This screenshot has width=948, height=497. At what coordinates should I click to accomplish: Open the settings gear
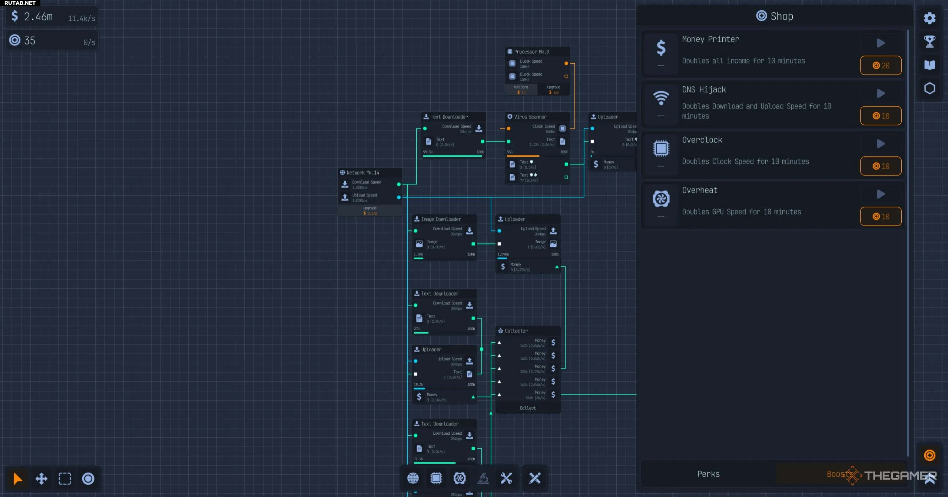[929, 18]
